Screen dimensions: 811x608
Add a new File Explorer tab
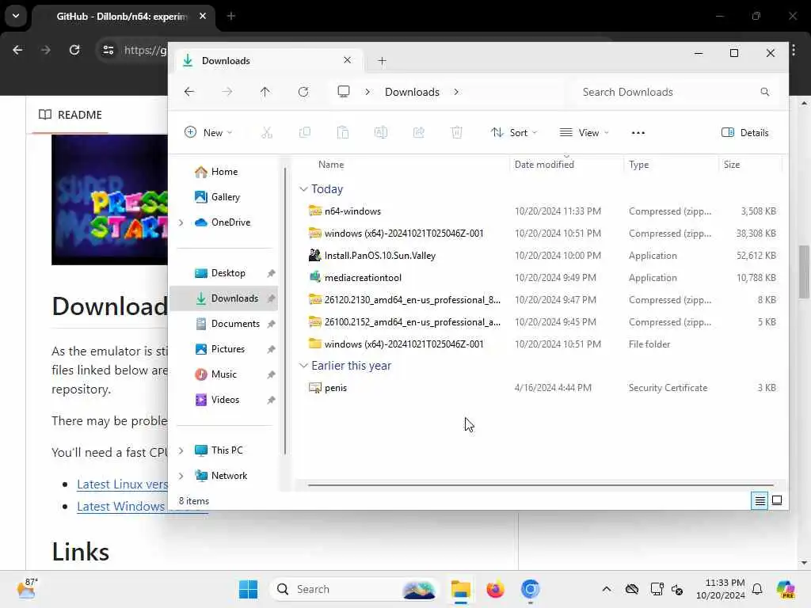(382, 61)
